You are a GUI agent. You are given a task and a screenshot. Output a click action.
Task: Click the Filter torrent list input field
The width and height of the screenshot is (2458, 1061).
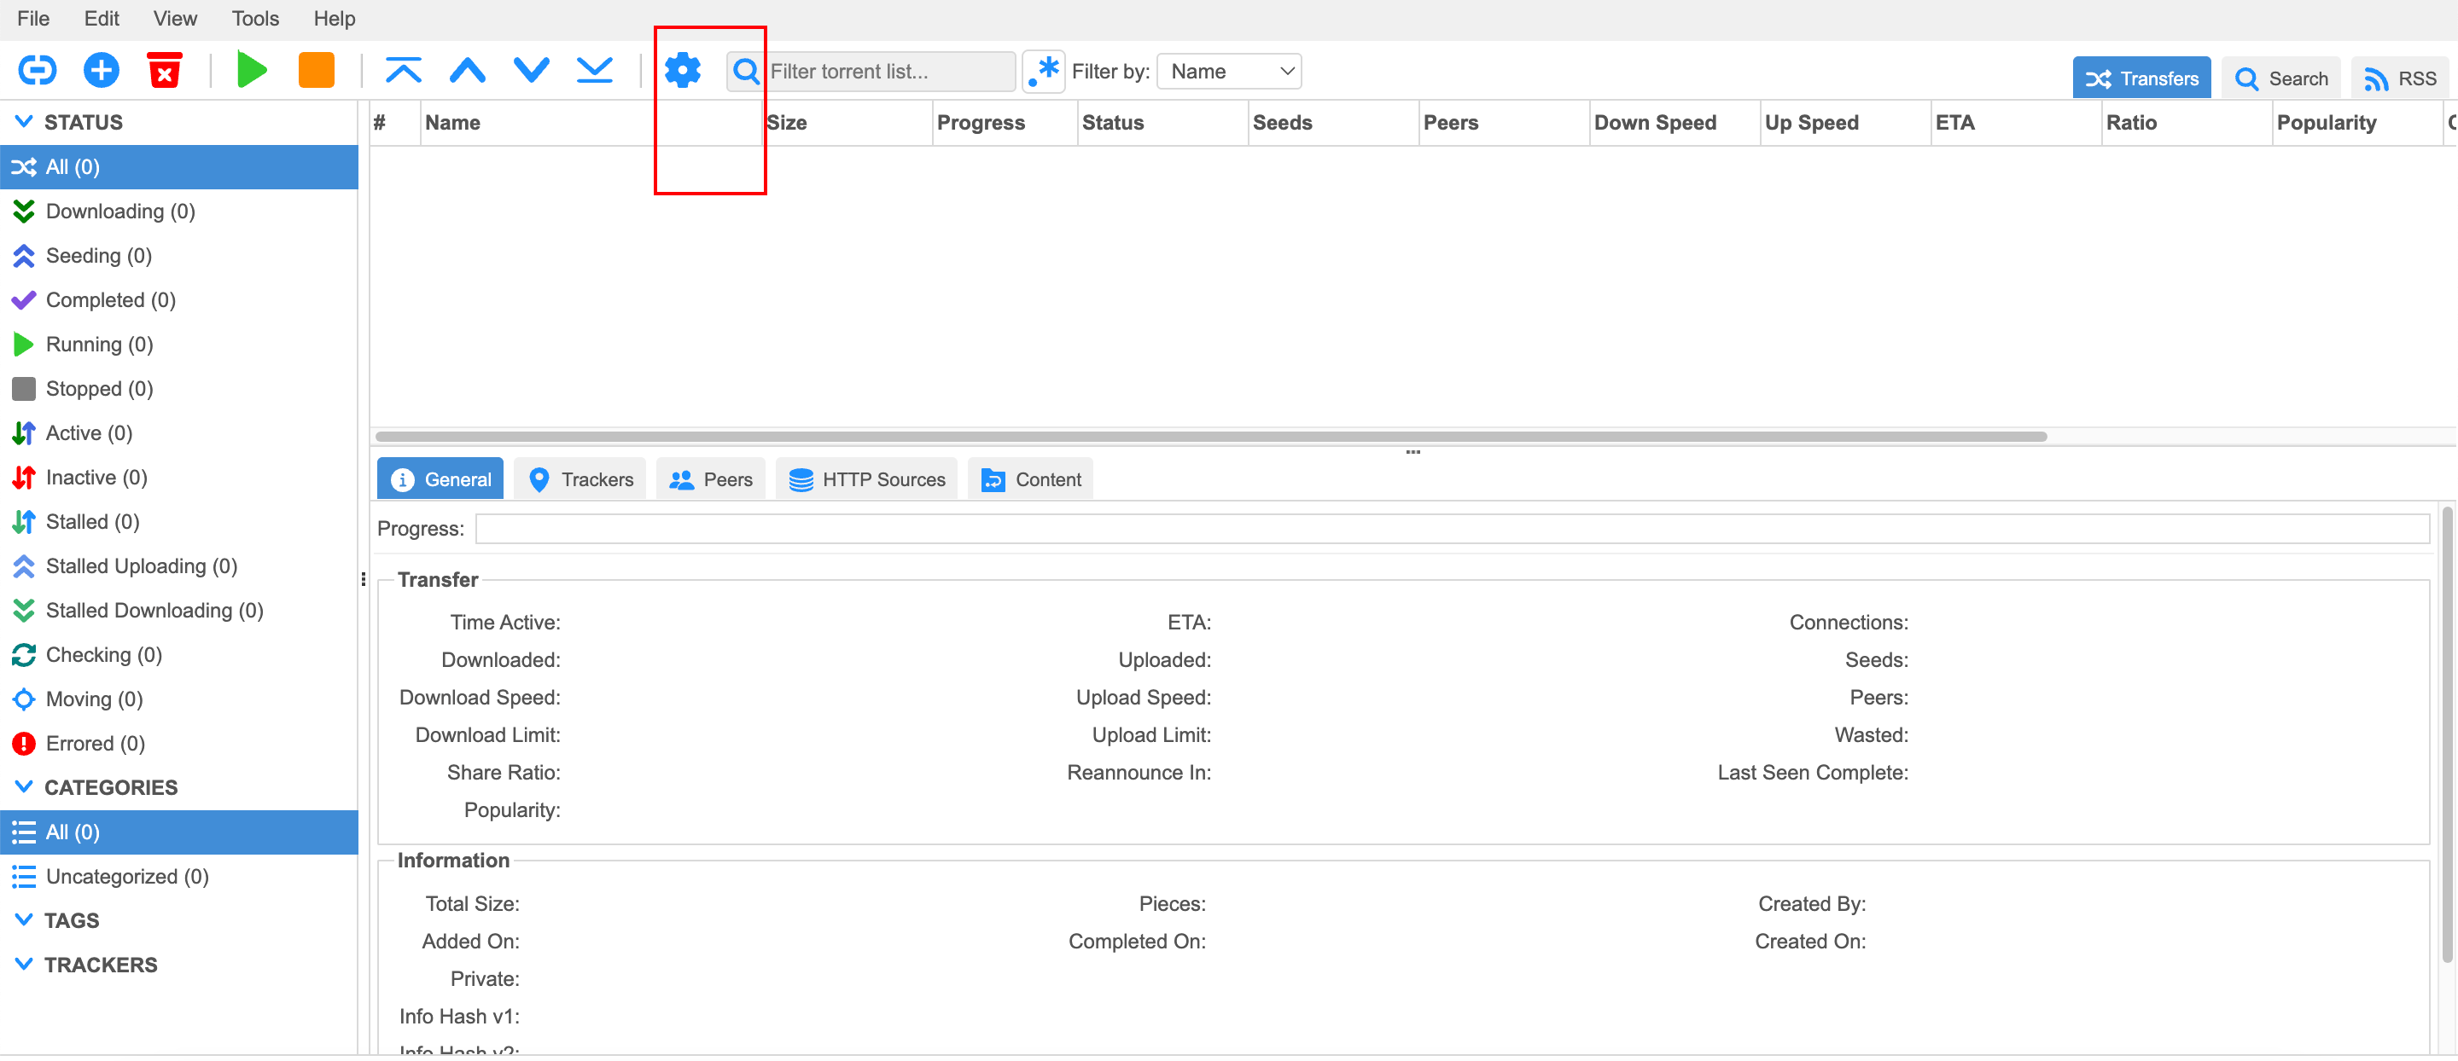coord(888,72)
